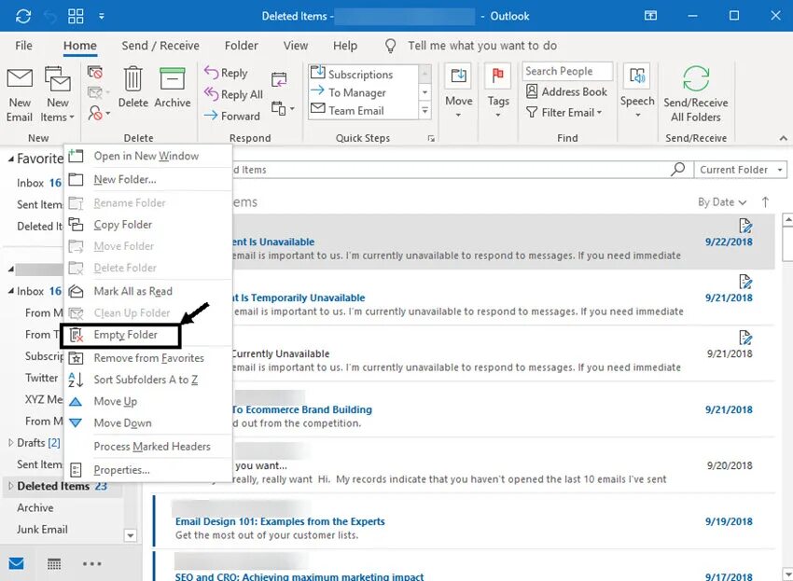Open Quick Steps dialog launcher
Viewport: 793px width, 581px height.
tap(431, 138)
